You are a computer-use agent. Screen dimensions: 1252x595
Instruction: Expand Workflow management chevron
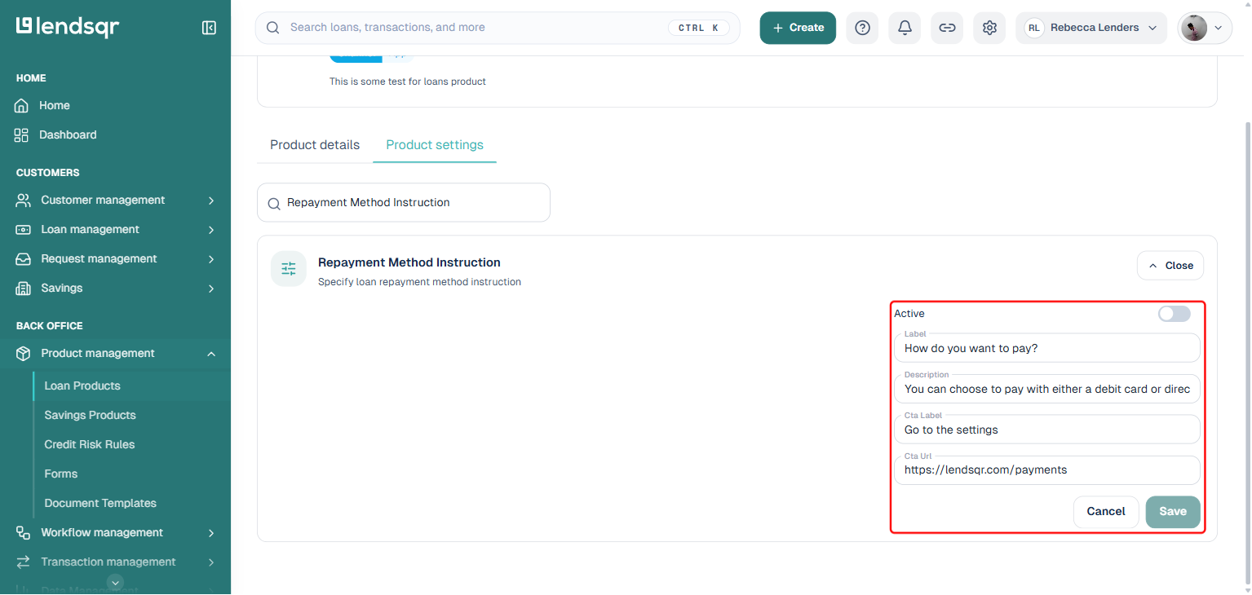pos(211,533)
